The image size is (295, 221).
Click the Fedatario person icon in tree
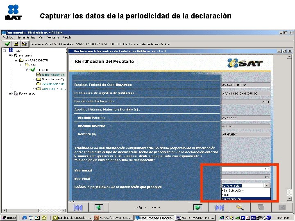pos(16,56)
